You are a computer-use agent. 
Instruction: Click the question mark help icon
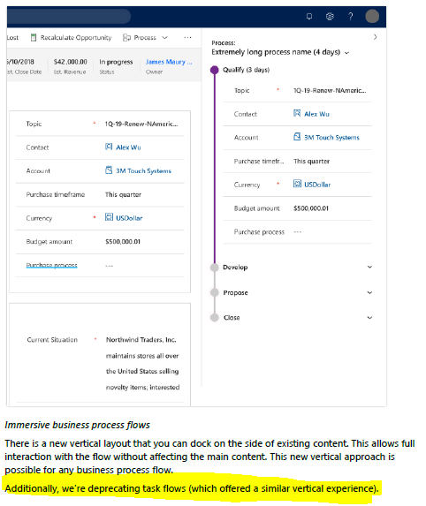click(350, 16)
